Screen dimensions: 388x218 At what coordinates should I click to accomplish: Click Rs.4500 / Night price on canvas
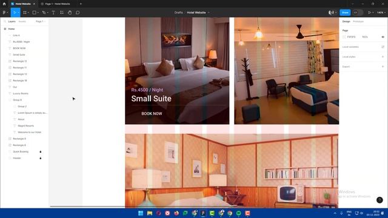pyautogui.click(x=147, y=90)
